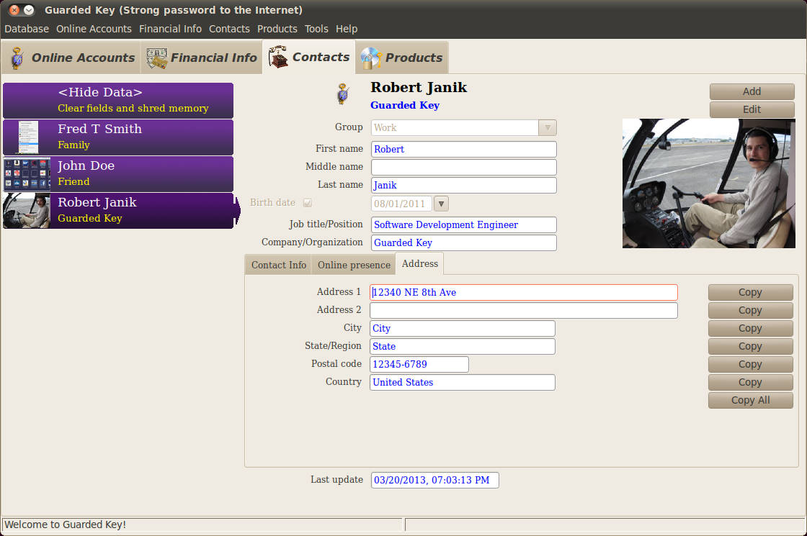This screenshot has height=536, width=807.
Task: Click the Last update field
Action: (x=435, y=480)
